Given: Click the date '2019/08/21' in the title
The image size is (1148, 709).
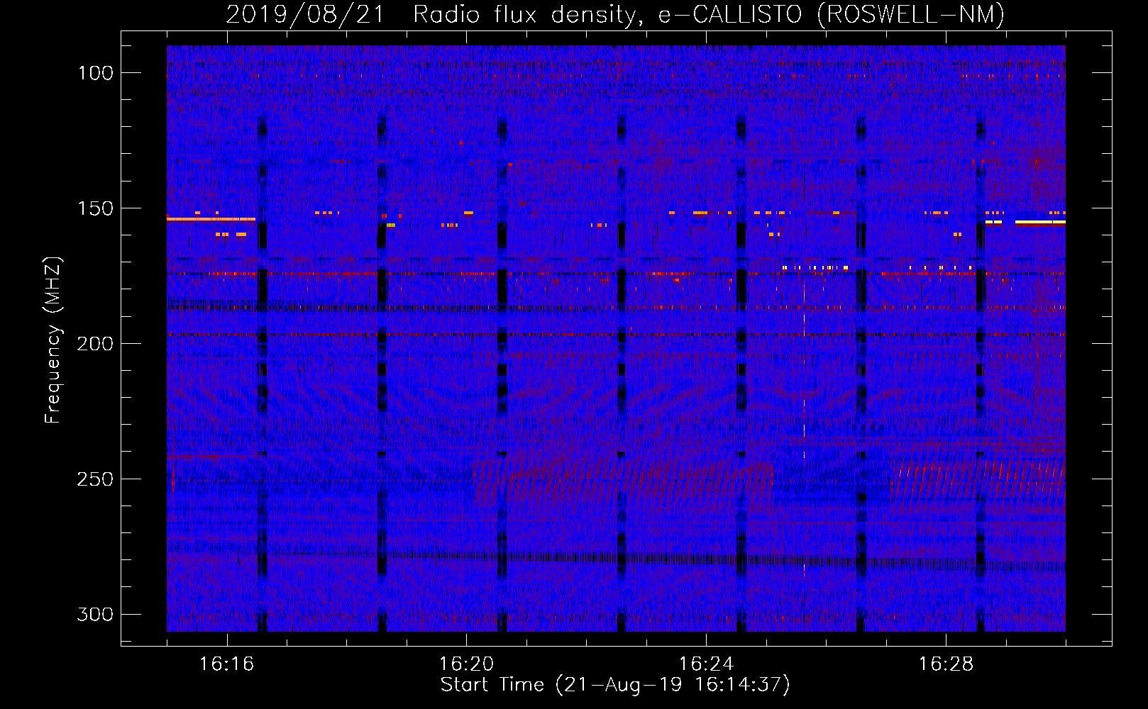Looking at the screenshot, I should [305, 15].
